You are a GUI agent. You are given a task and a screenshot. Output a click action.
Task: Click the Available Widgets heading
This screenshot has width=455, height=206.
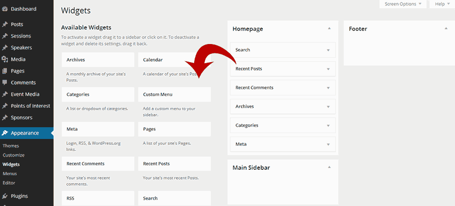pyautogui.click(x=86, y=27)
